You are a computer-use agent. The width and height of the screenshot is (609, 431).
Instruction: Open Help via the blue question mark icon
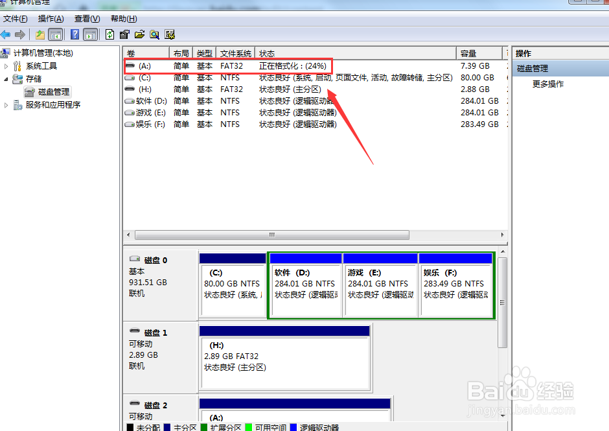75,34
